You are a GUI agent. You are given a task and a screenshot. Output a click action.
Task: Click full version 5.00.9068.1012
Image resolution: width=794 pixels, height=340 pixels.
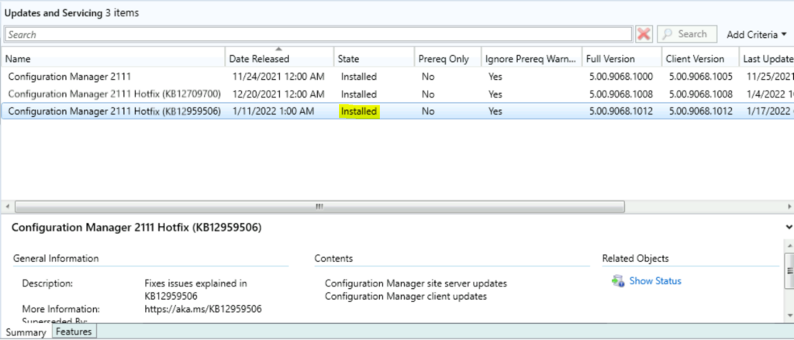point(621,112)
